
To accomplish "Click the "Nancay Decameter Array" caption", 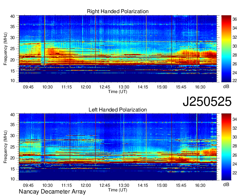I will click(x=52, y=192).
